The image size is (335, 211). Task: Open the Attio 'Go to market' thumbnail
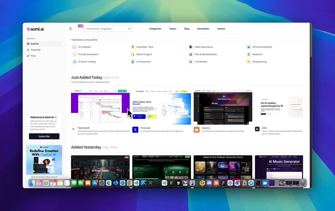[279, 107]
